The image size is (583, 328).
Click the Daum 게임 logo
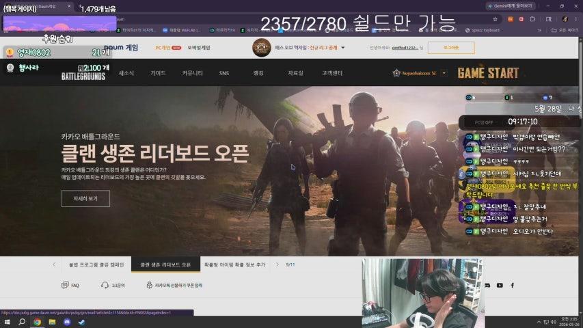[121, 47]
